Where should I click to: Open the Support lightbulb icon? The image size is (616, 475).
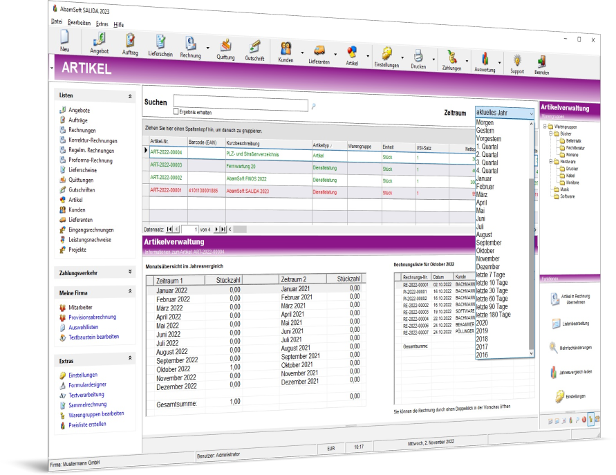coord(517,62)
